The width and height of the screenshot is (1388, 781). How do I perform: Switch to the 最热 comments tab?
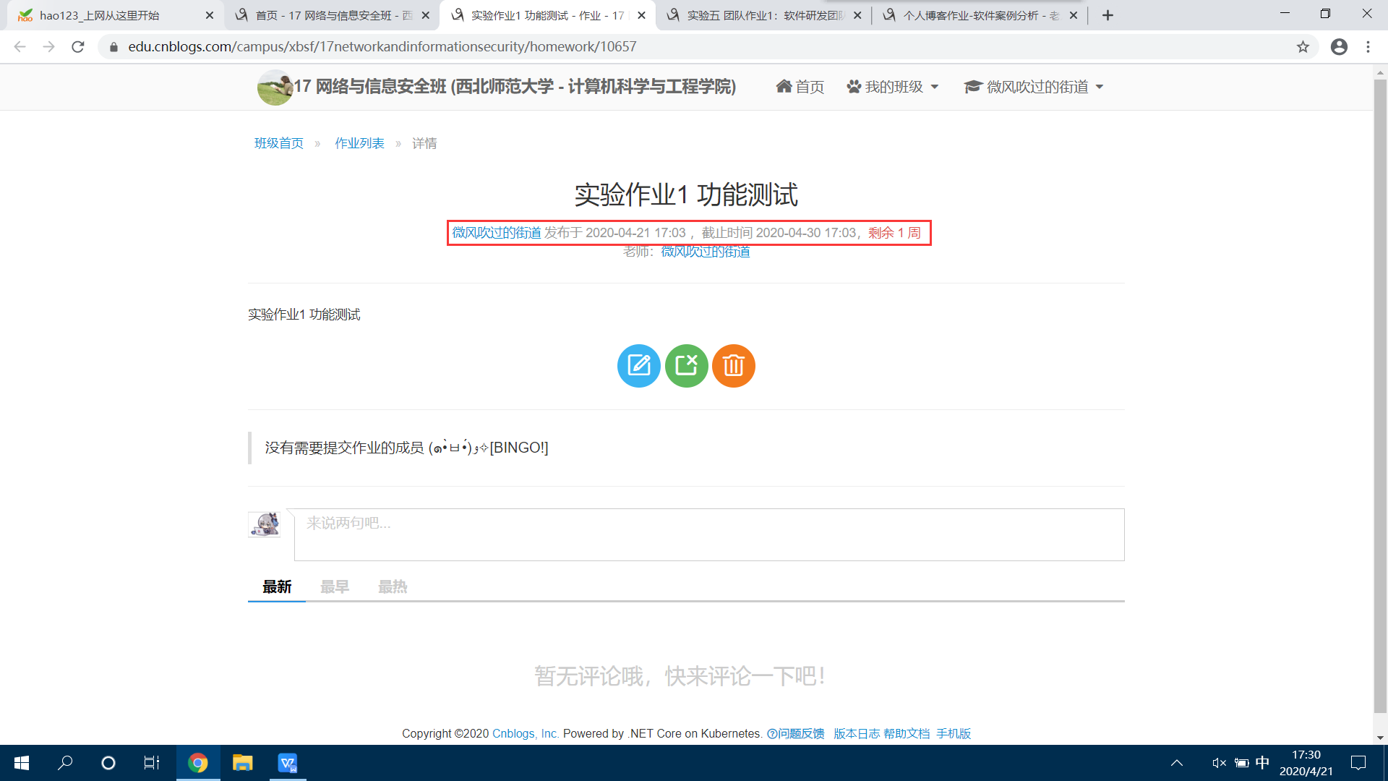(393, 586)
